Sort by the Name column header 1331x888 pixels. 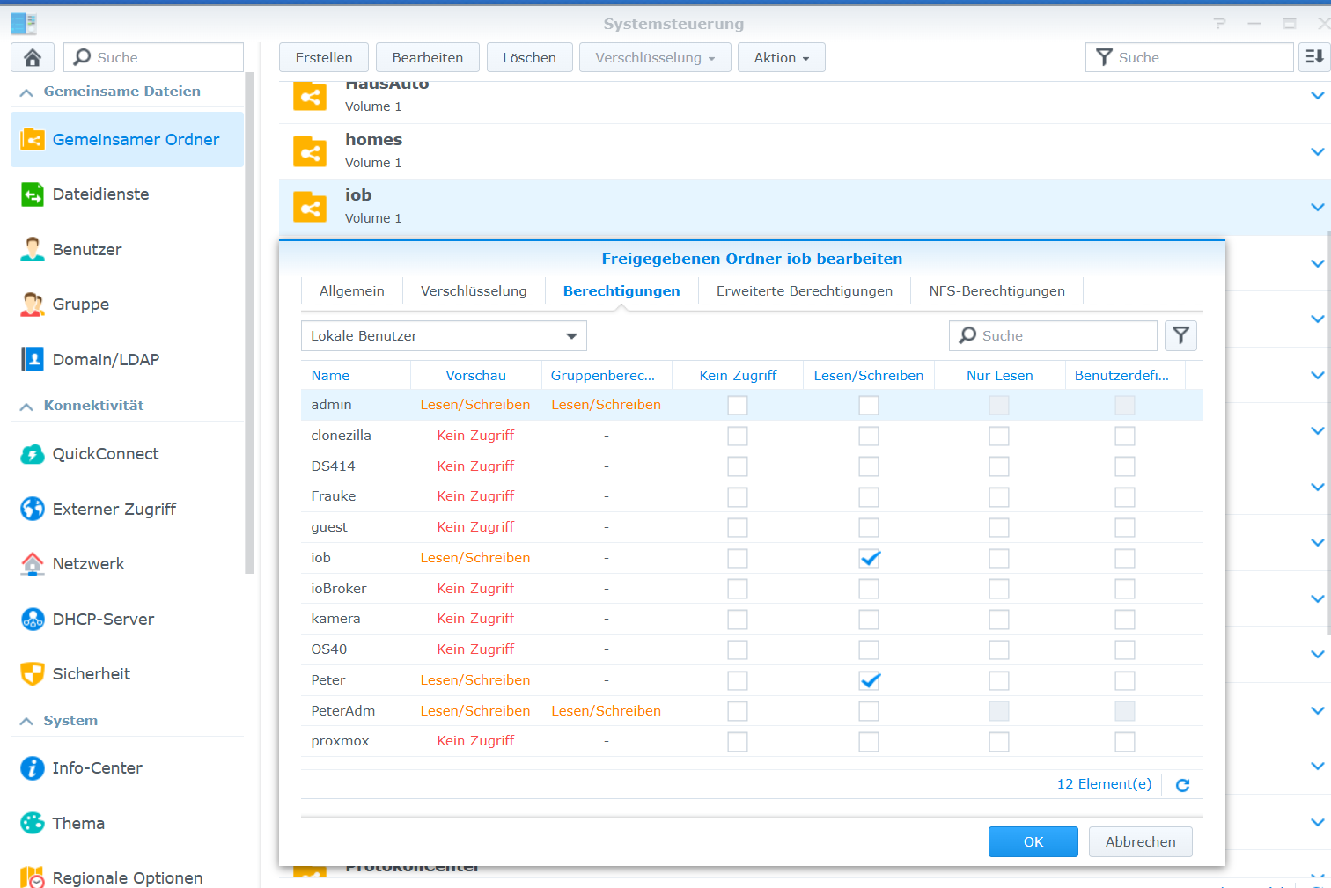(x=356, y=375)
